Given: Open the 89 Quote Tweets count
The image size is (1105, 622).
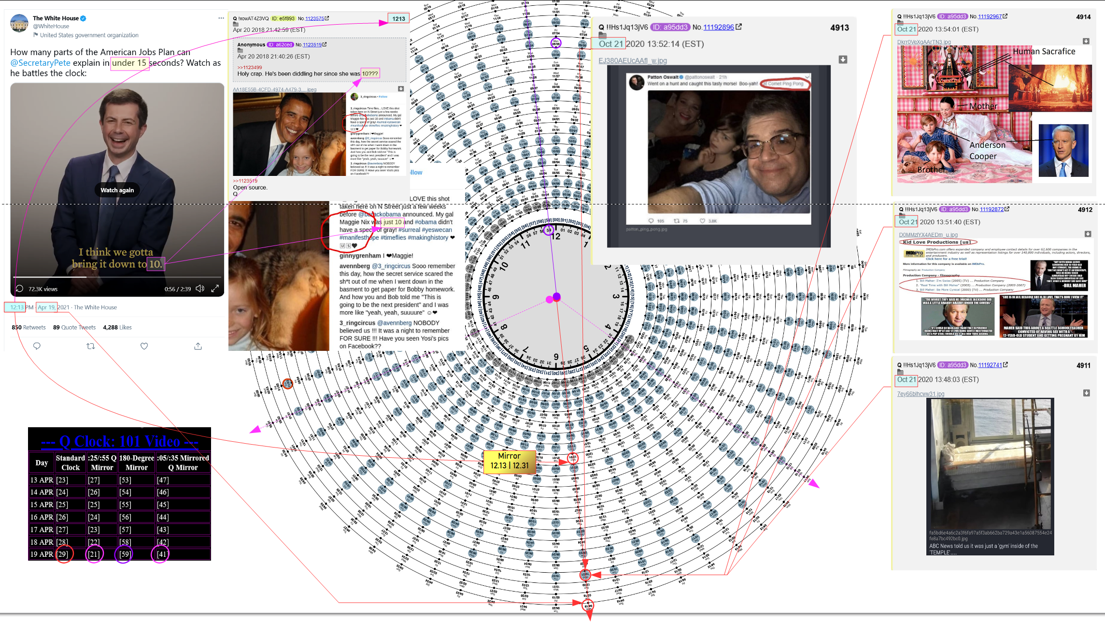Looking at the screenshot, I should (x=74, y=327).
